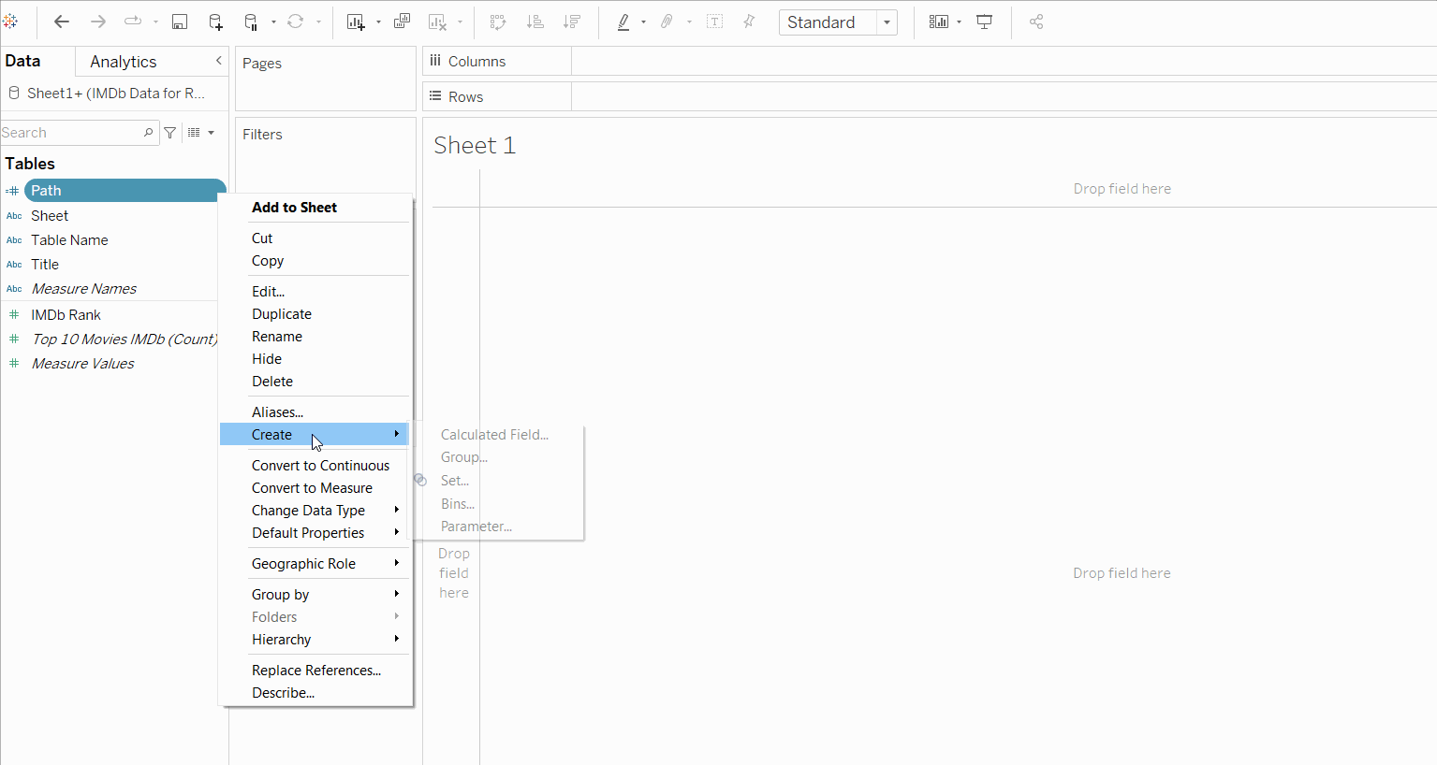1437x765 pixels.
Task: Select Duplicate in the context menu
Action: tap(282, 314)
